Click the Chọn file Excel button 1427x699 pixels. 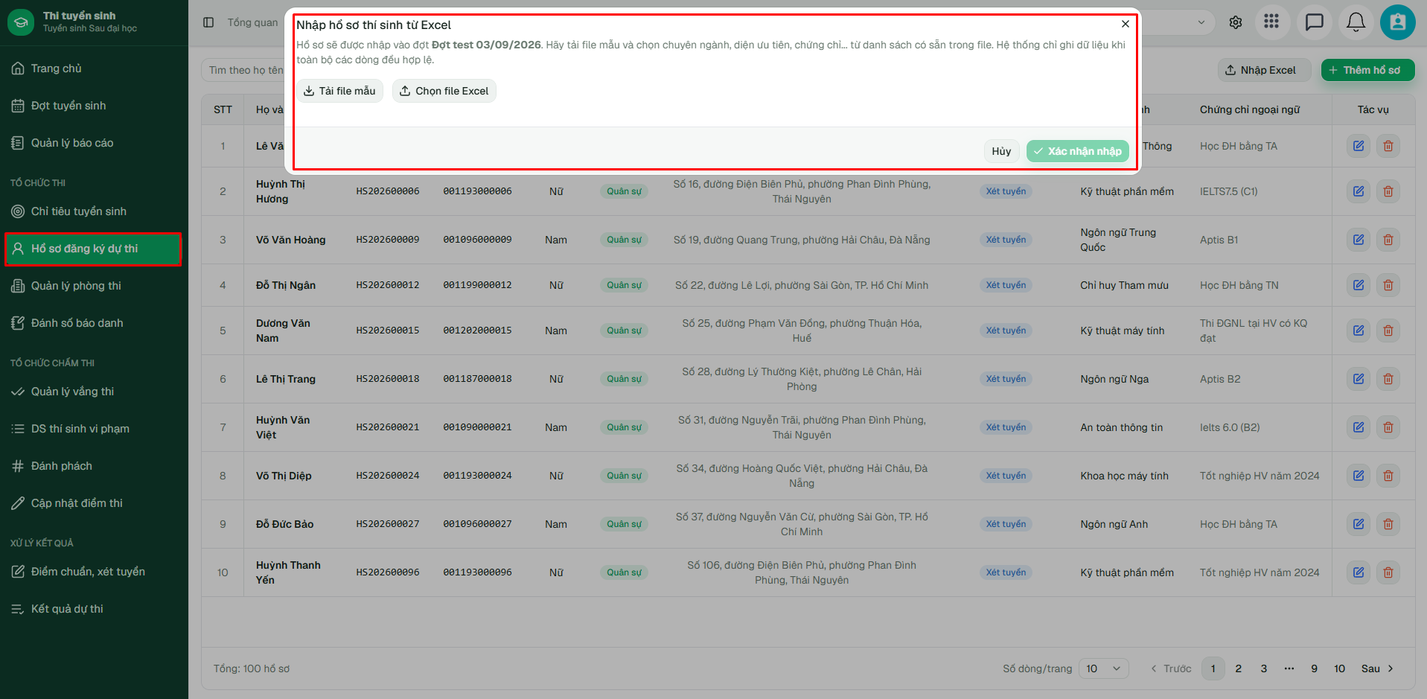point(444,91)
